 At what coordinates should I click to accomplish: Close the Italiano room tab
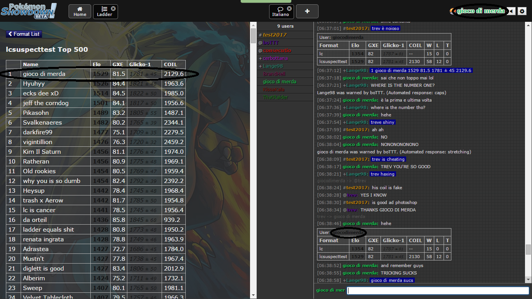pyautogui.click(x=289, y=8)
